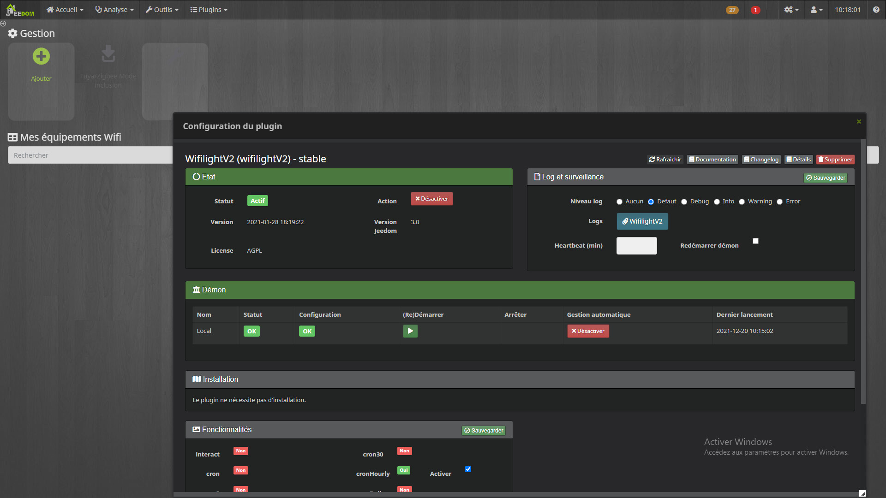
Task: Click the Heartbeat (min) input field
Action: 636,246
